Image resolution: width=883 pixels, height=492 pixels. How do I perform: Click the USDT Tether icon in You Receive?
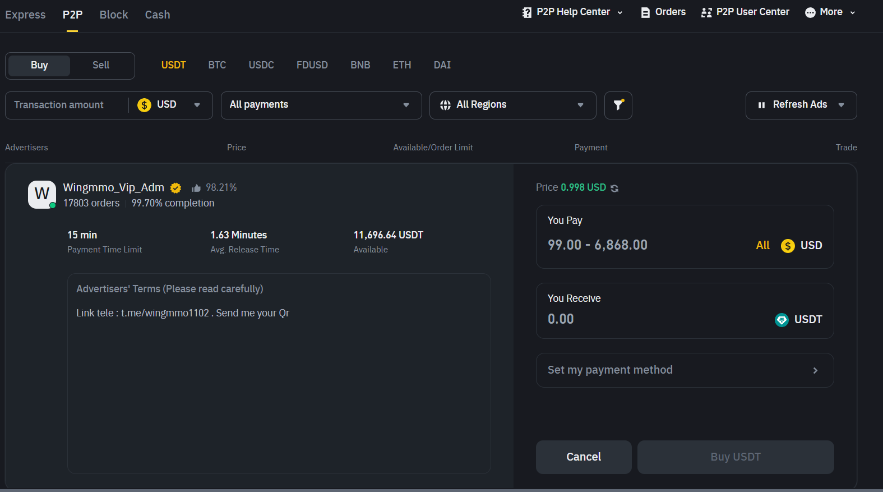tap(782, 320)
